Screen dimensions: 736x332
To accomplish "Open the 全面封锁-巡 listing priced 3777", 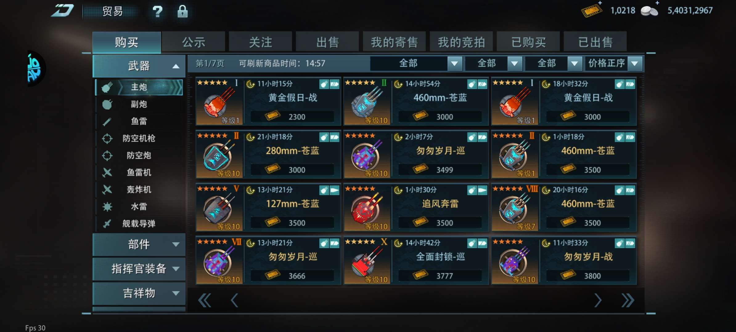I will 416,260.
